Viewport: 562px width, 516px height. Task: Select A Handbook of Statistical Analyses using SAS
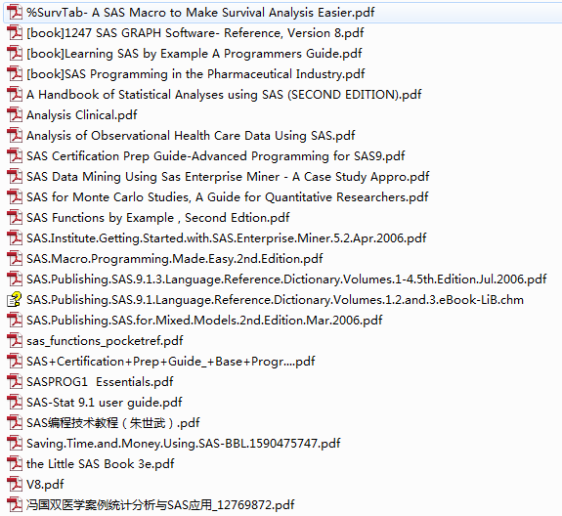coord(224,95)
